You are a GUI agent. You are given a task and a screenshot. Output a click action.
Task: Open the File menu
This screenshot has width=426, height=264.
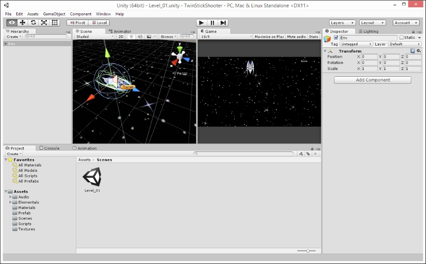[x=9, y=14]
